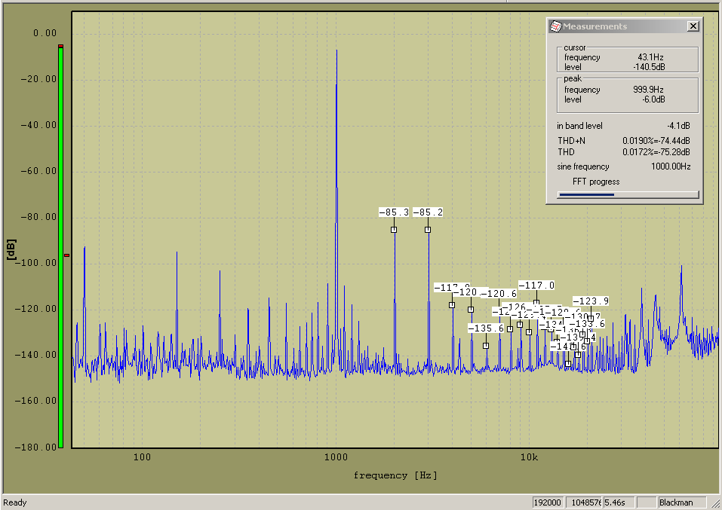
Task: Click the 5.46s duration status field
Action: pyautogui.click(x=618, y=502)
